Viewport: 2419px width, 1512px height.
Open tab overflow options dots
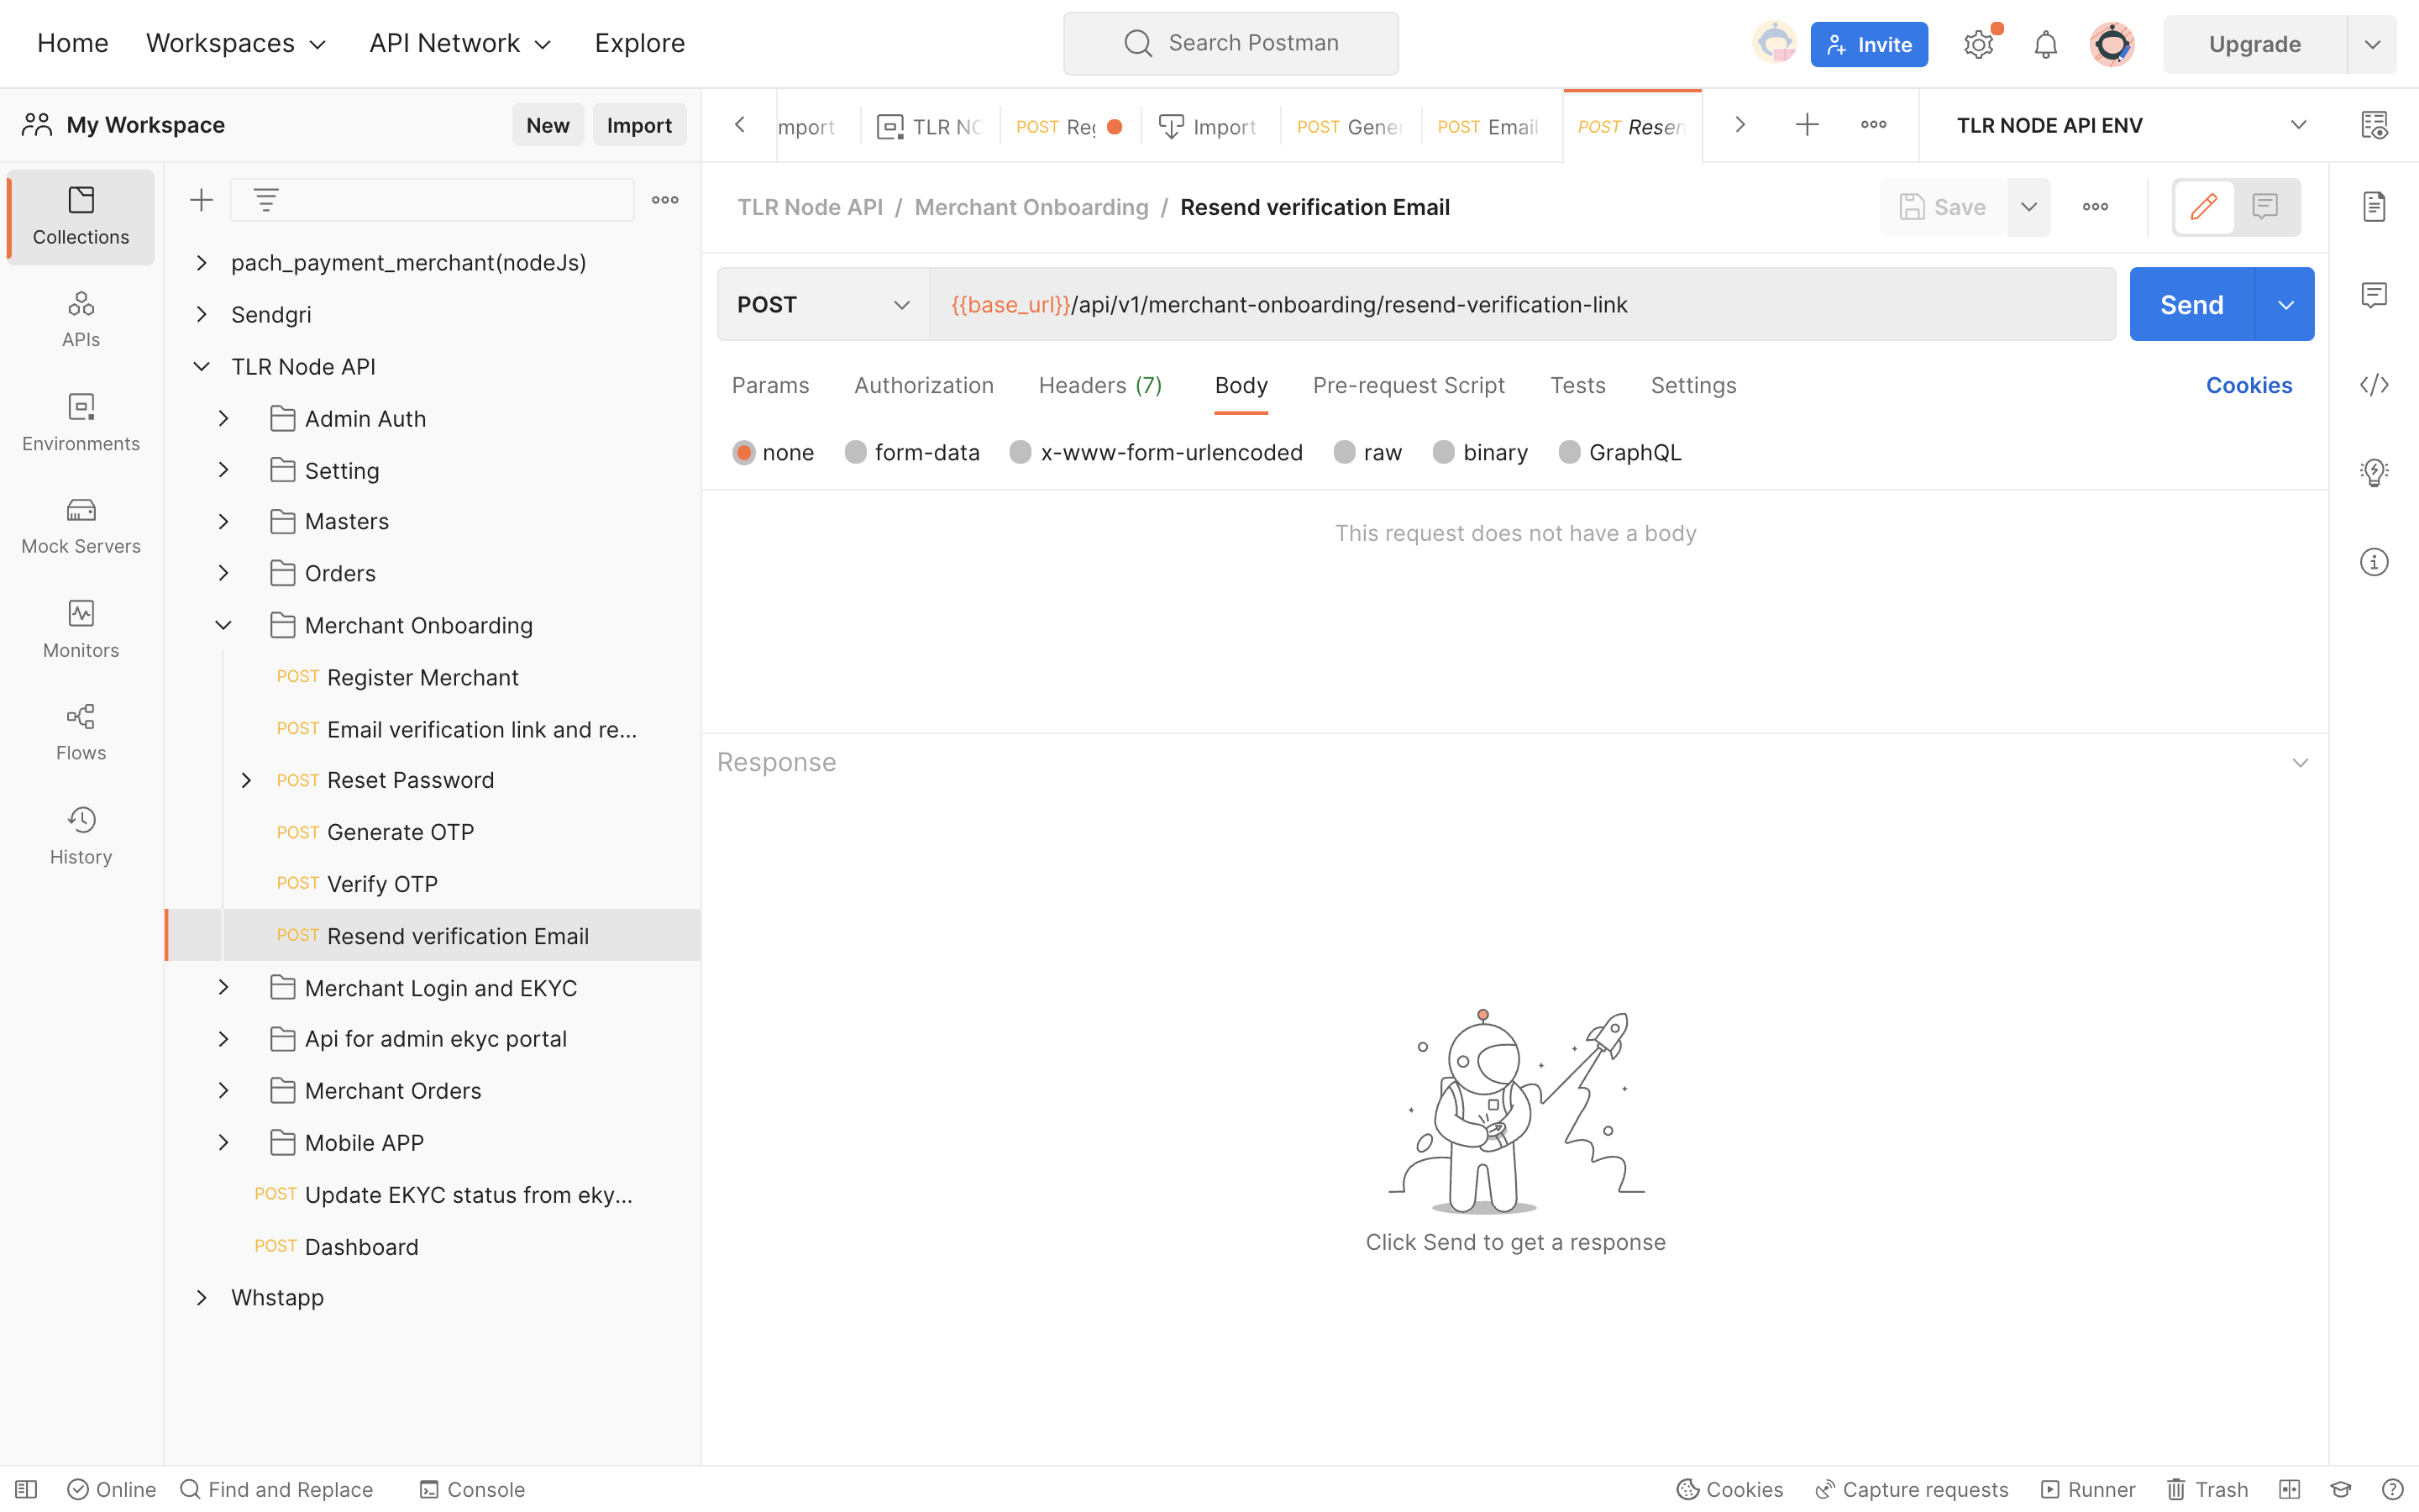[x=1874, y=125]
